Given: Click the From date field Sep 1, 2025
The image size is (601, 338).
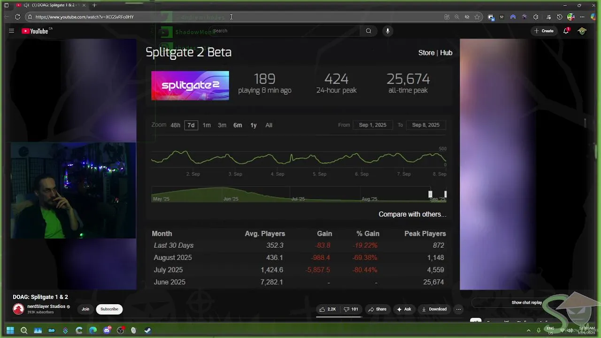Looking at the screenshot, I should pyautogui.click(x=373, y=125).
